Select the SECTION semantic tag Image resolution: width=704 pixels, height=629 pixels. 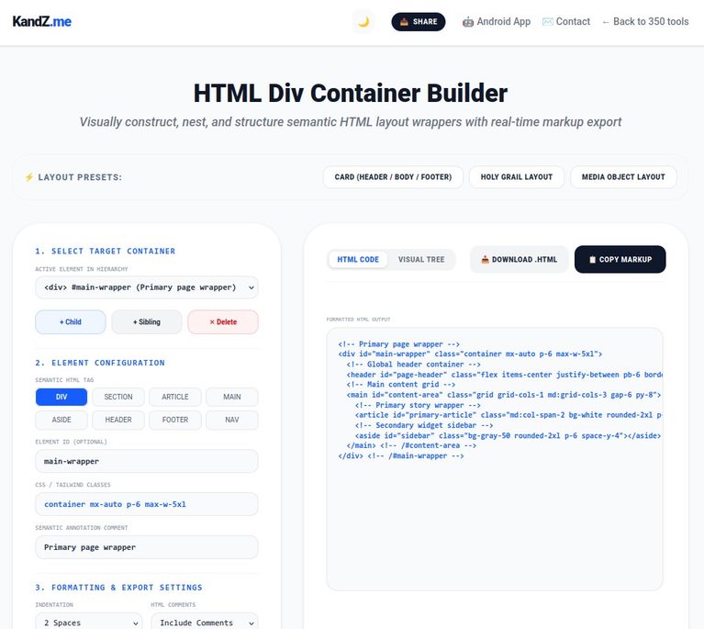click(x=118, y=398)
